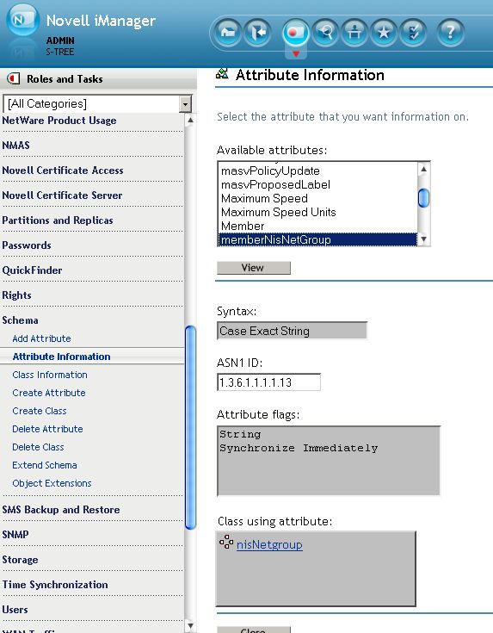493x633 pixels.
Task: Select memberNisNetGroup attribute
Action: [x=317, y=239]
